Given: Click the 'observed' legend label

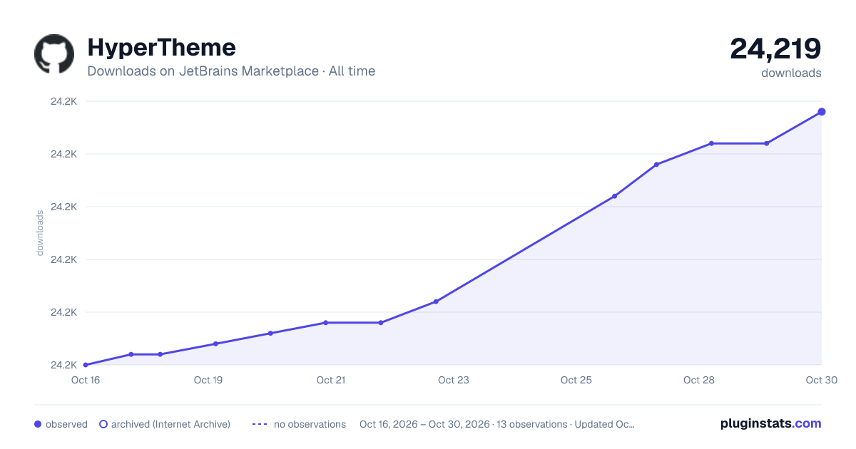Looking at the screenshot, I should pyautogui.click(x=66, y=424).
